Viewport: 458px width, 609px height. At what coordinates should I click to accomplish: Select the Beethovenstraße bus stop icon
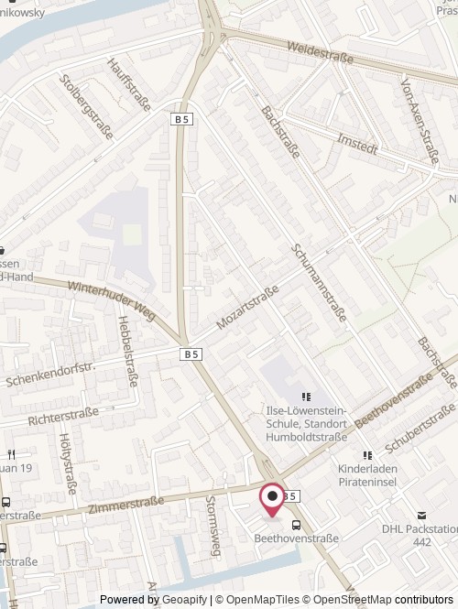click(x=296, y=526)
